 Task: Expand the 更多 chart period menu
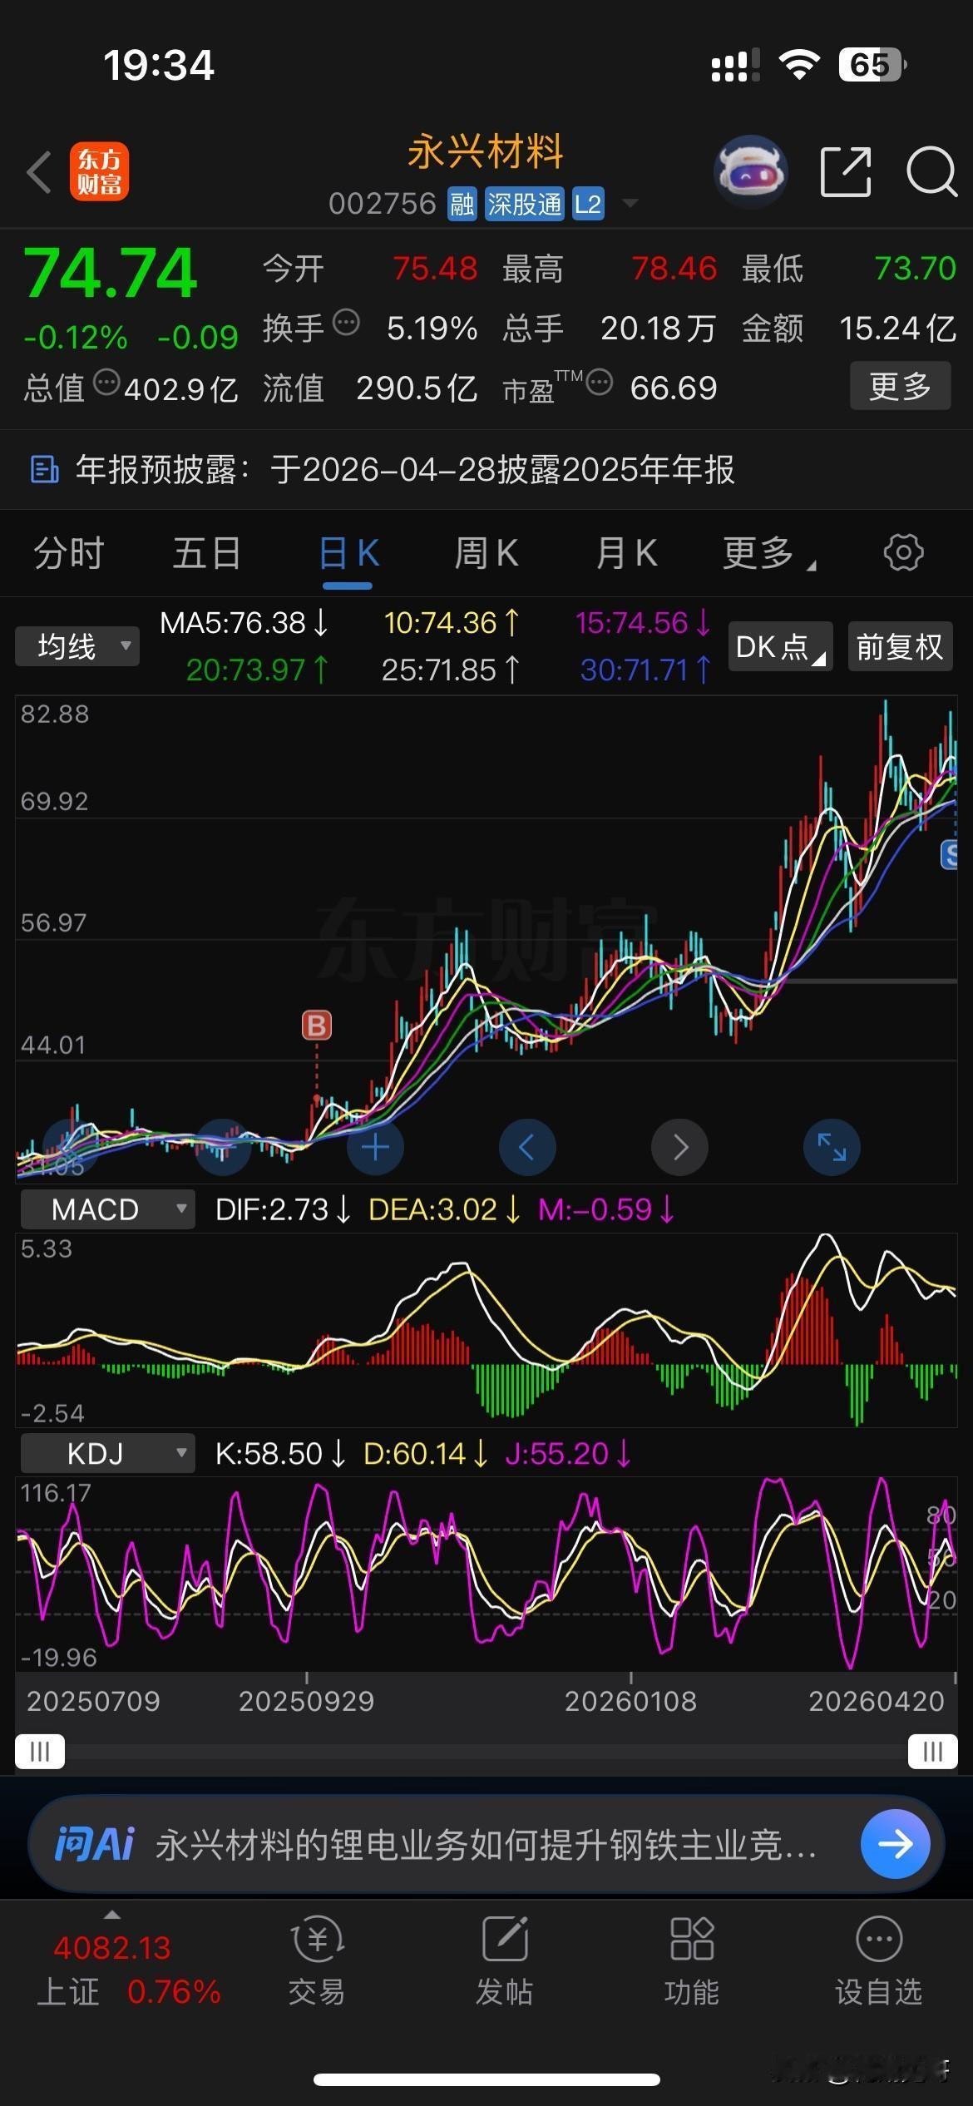(768, 553)
